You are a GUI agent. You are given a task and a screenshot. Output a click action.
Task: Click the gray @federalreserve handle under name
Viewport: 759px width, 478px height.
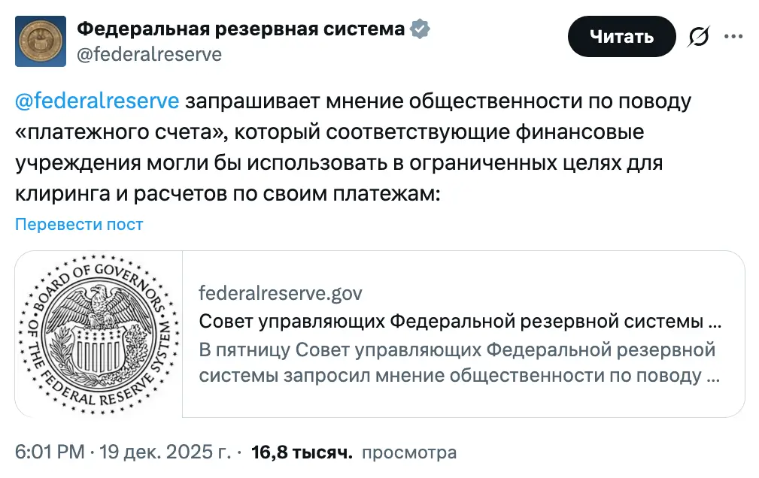(150, 54)
